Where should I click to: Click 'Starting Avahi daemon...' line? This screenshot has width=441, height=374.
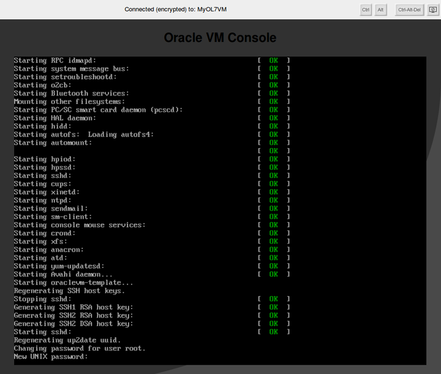63,274
